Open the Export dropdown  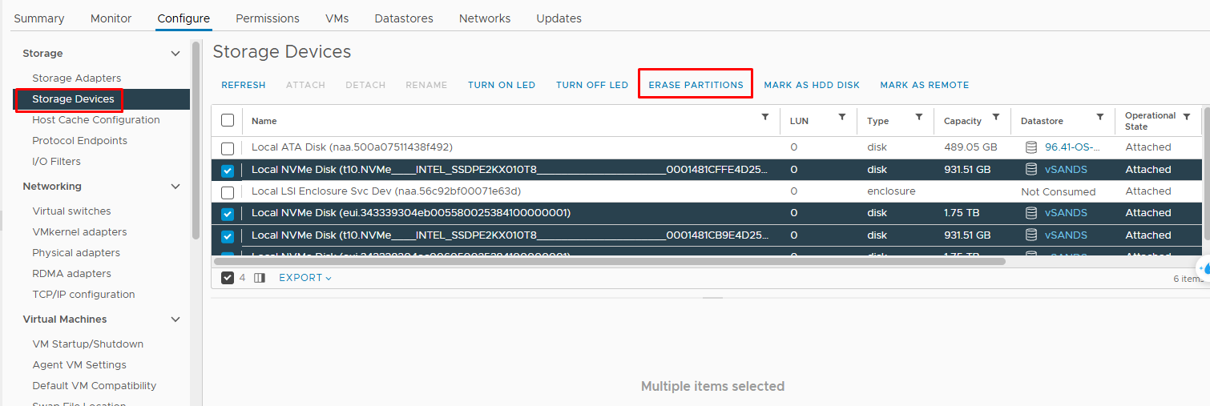(x=305, y=278)
